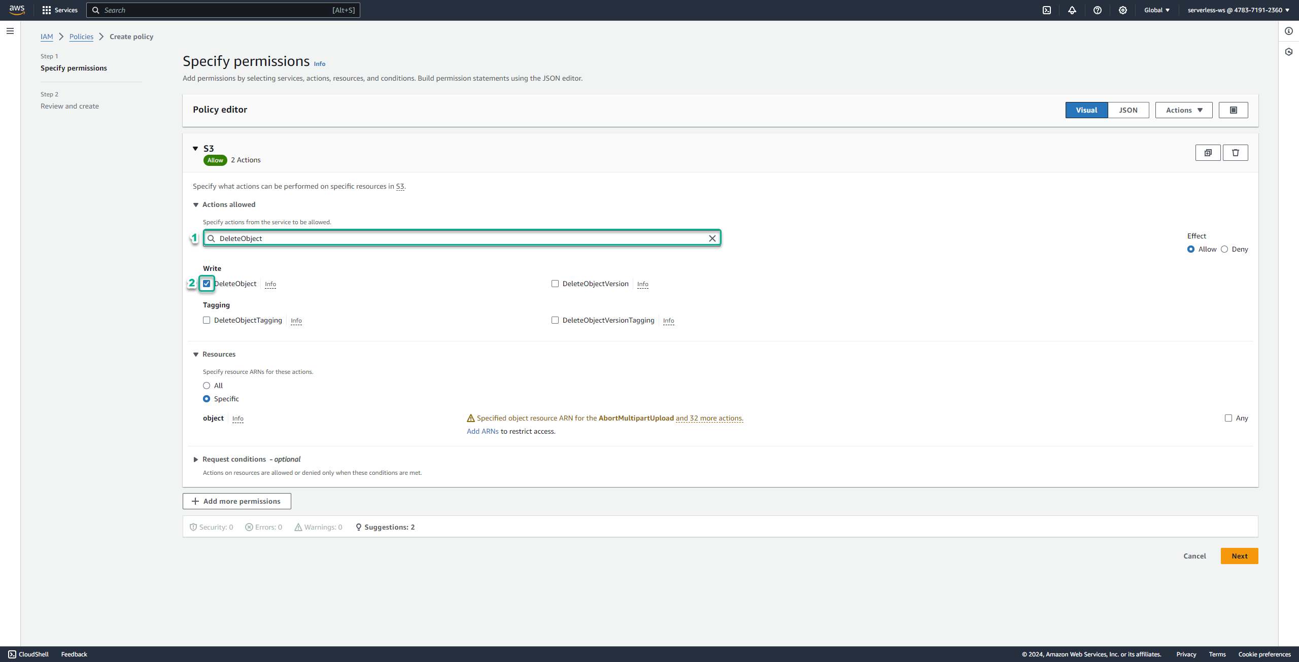Open the 'and 32 more actions' link
Viewport: 1299px width, 662px height.
coord(709,418)
